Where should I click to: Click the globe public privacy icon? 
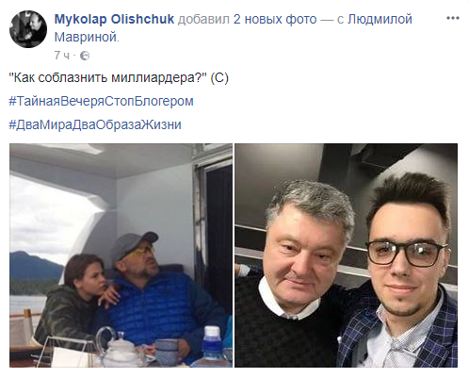(x=85, y=56)
